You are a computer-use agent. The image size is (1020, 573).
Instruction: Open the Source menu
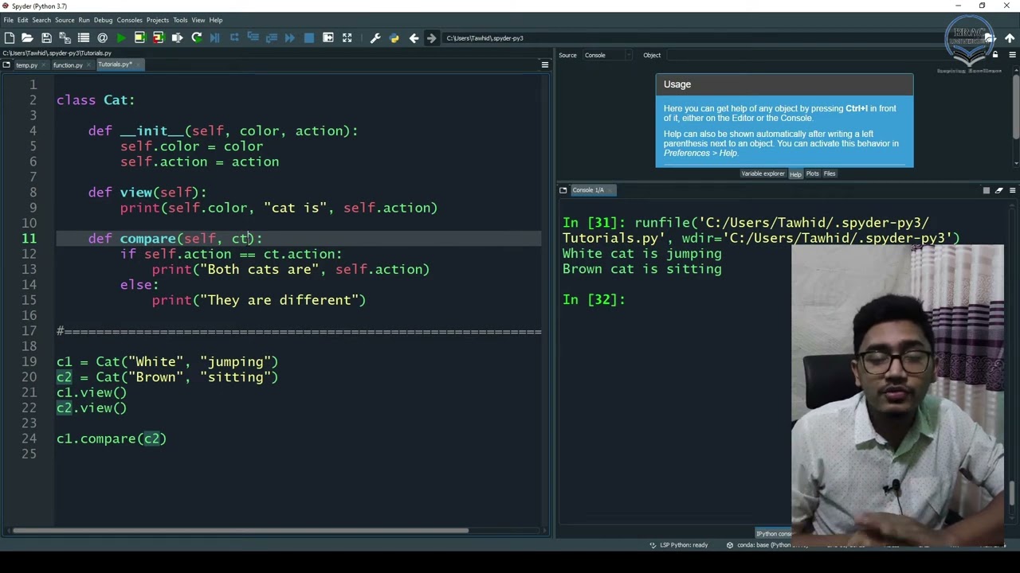[x=65, y=20]
